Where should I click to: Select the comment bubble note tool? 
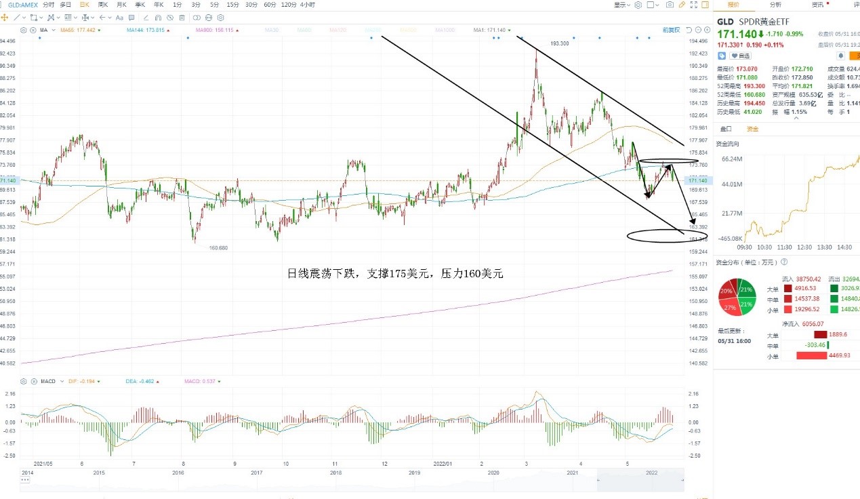click(131, 18)
